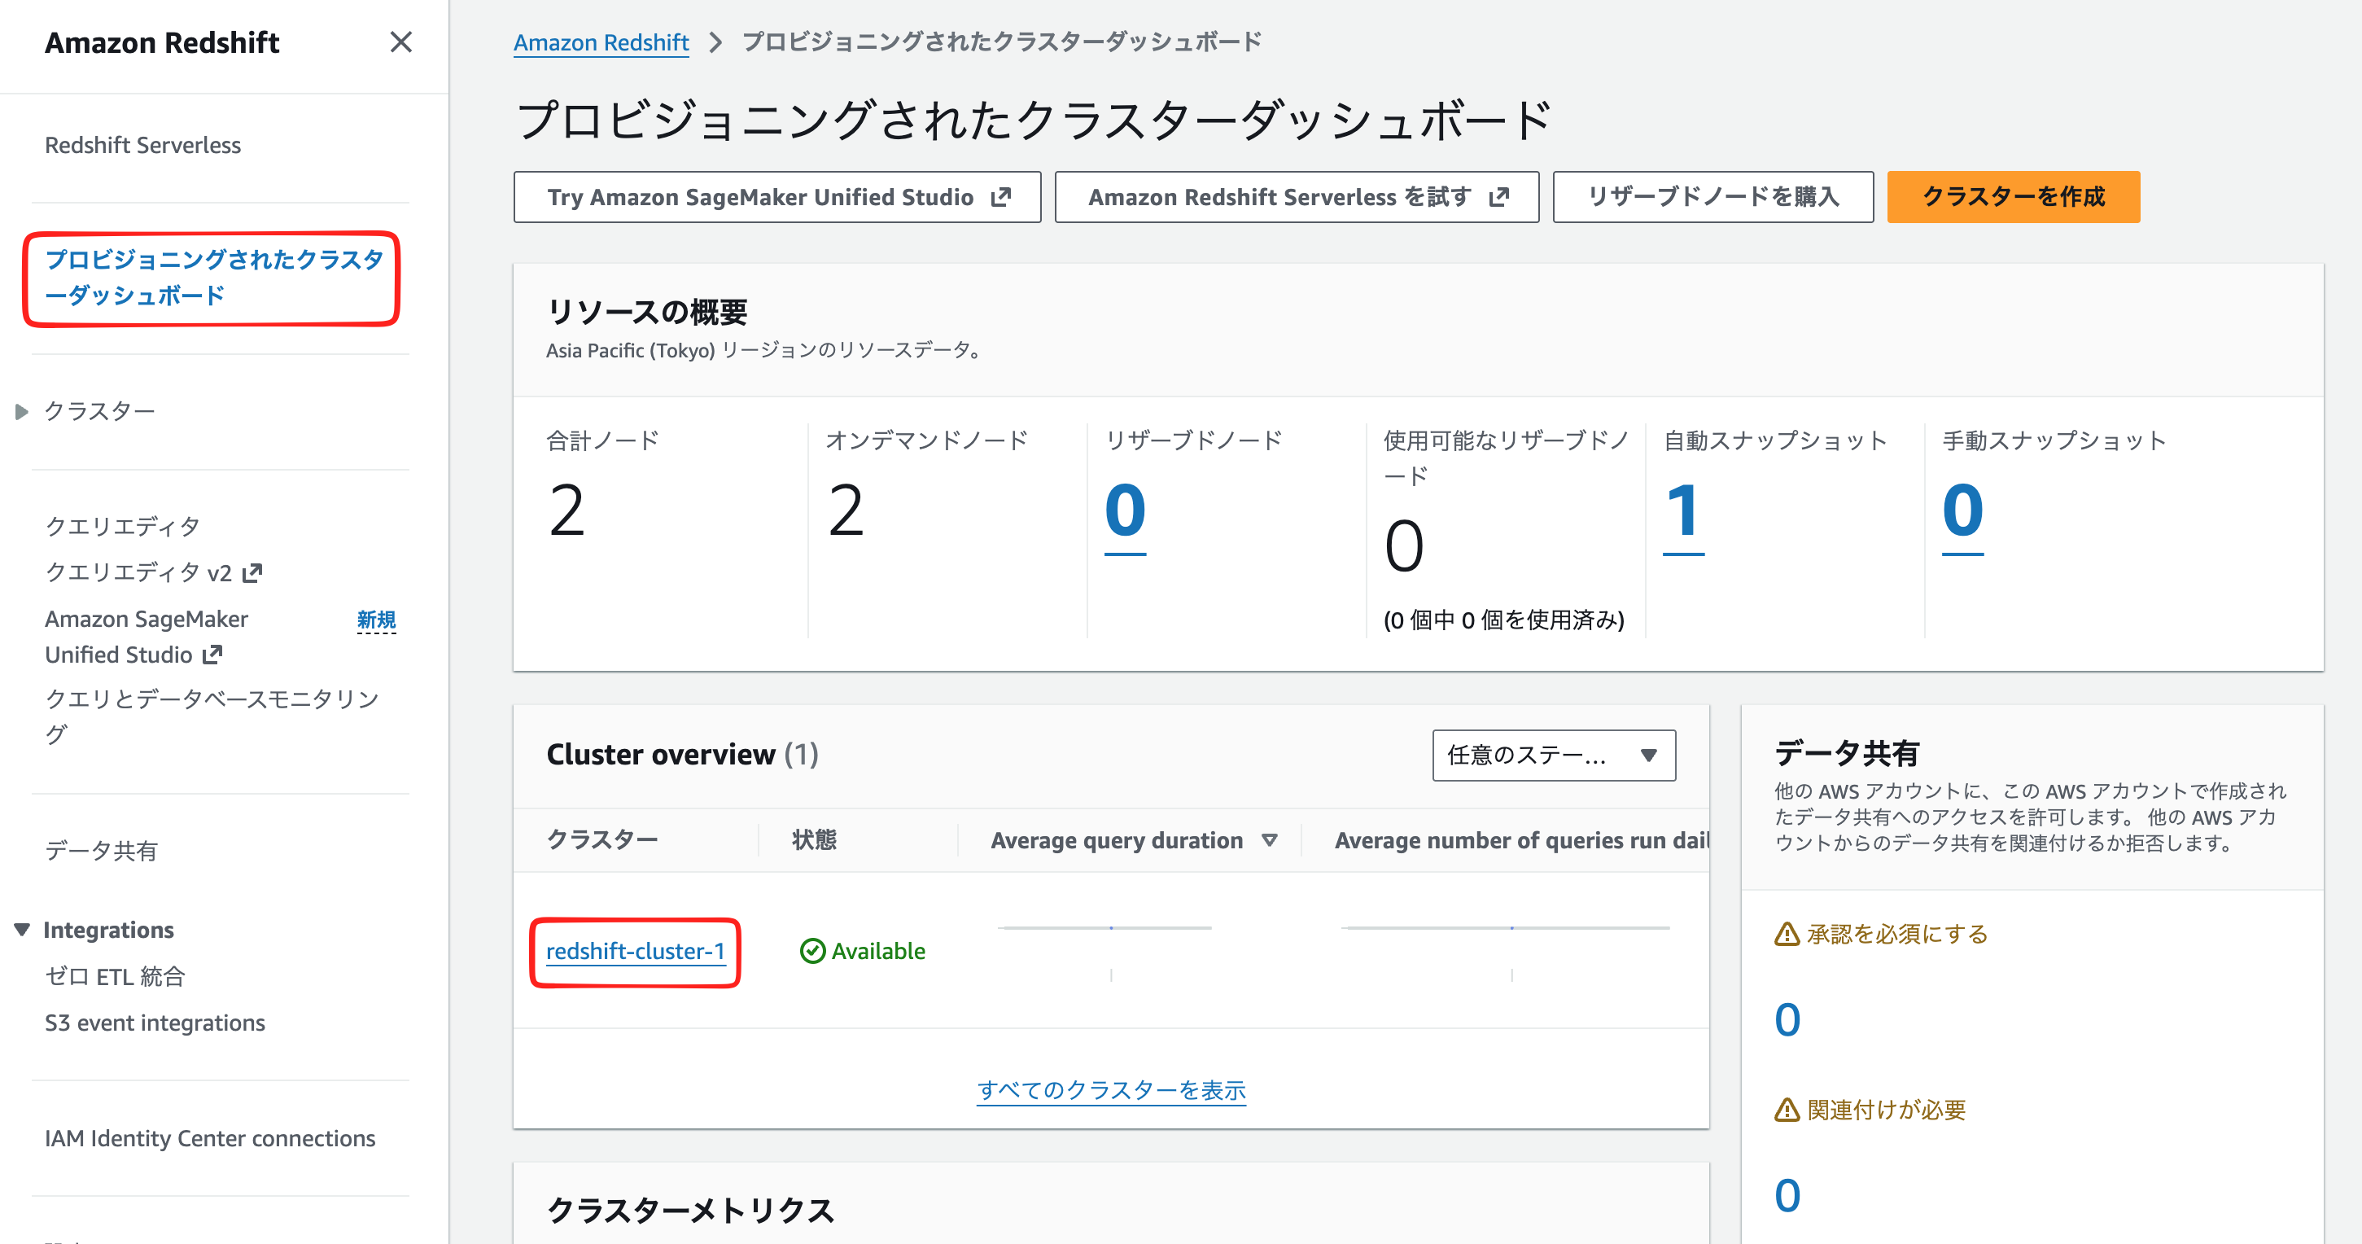
Task: Click the オンデマンドノード value 2
Action: pyautogui.click(x=846, y=511)
